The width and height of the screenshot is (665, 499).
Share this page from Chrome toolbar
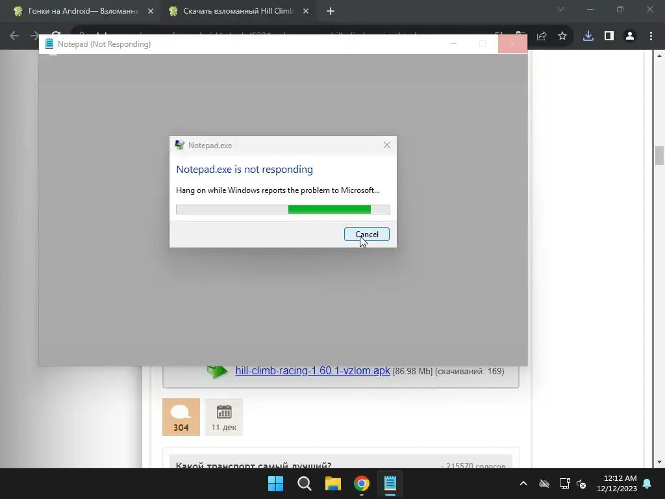pos(542,36)
